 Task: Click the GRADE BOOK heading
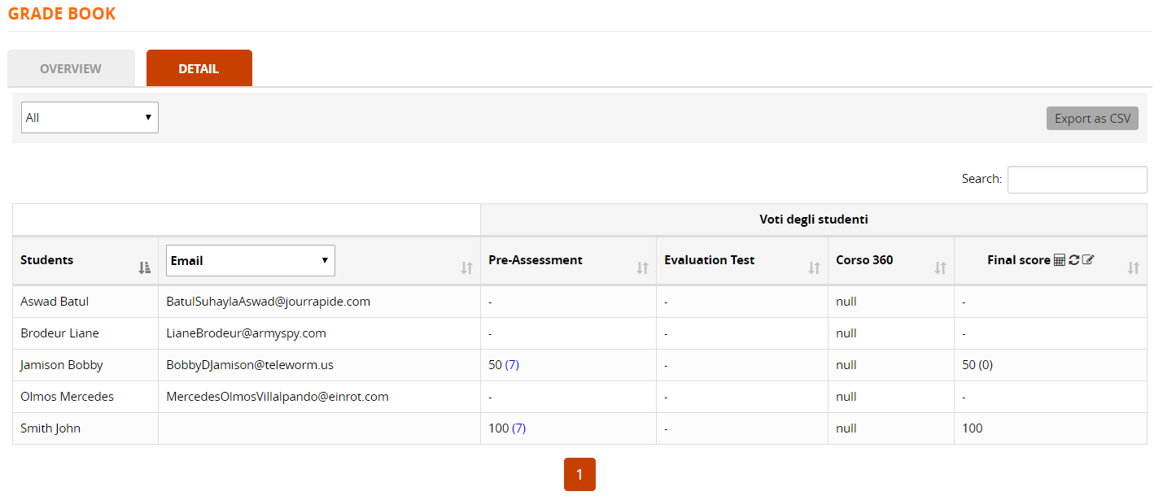(61, 13)
